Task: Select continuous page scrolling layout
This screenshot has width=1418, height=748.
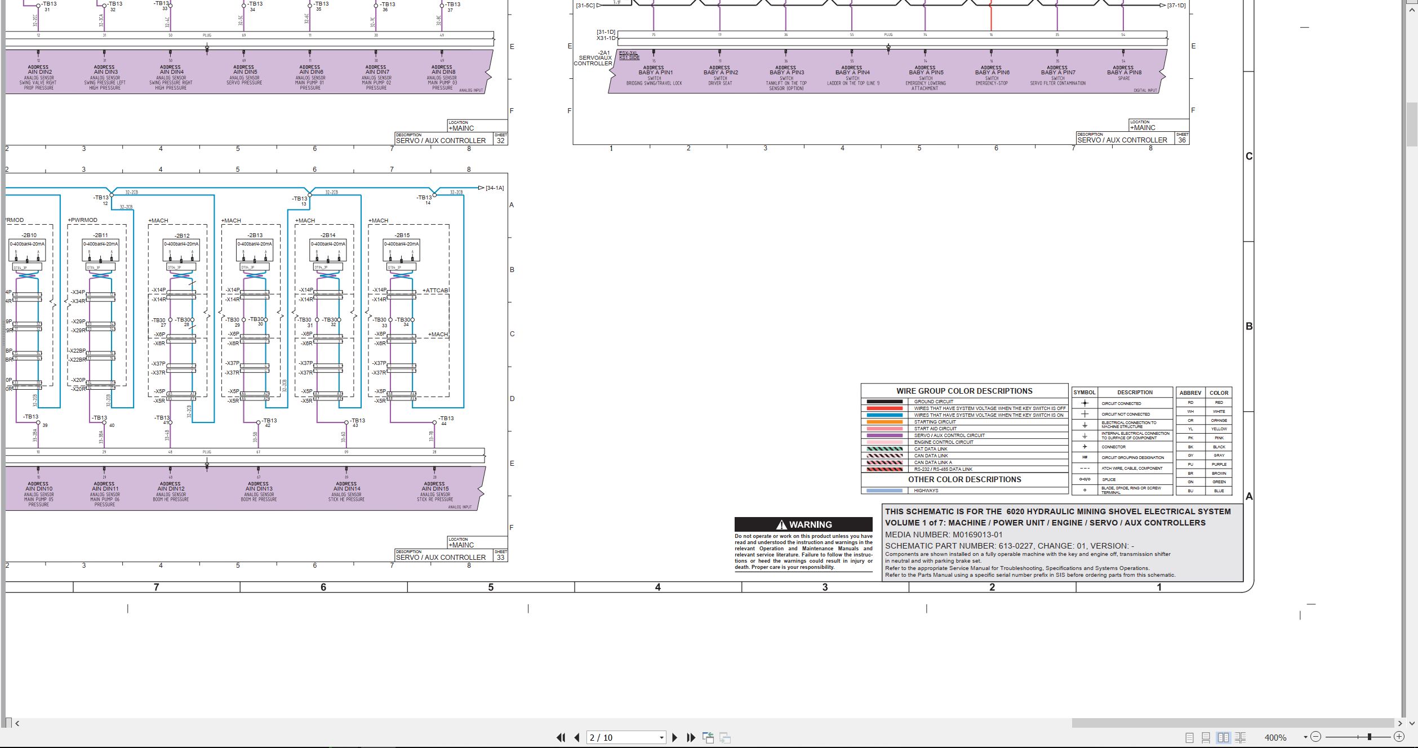Action: pyautogui.click(x=1206, y=737)
